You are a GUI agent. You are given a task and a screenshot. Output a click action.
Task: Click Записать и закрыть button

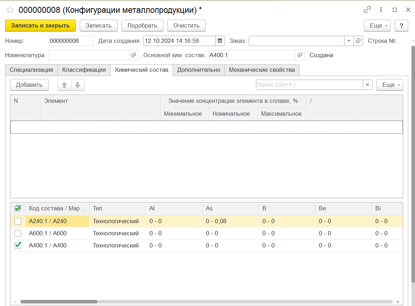click(x=40, y=26)
